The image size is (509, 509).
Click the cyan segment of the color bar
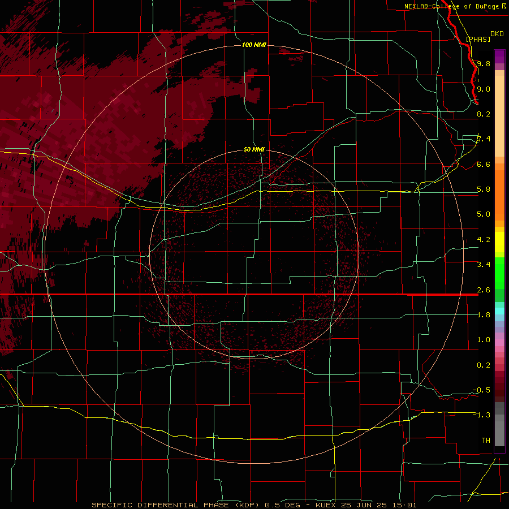click(x=499, y=311)
